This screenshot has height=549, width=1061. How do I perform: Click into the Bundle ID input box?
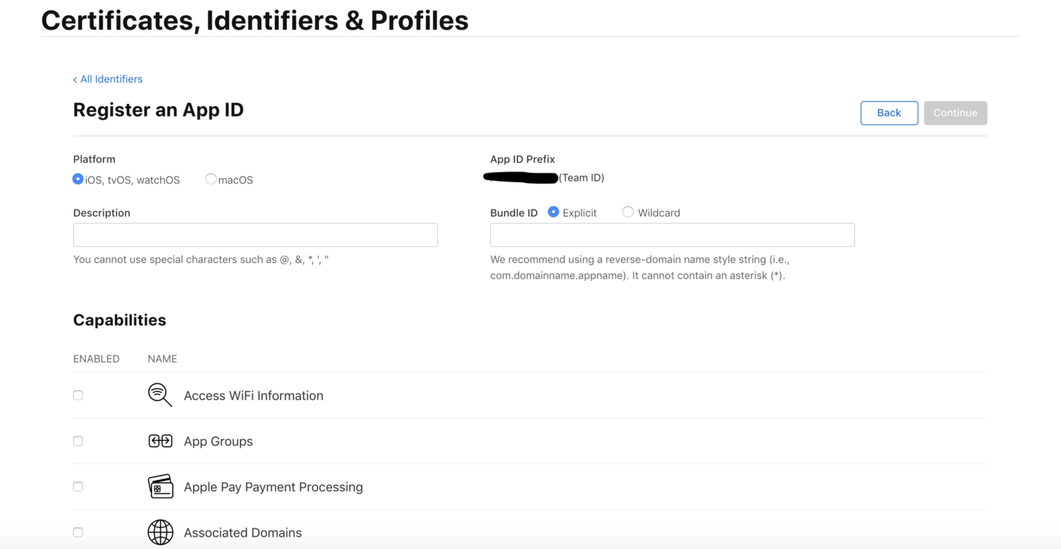[672, 235]
